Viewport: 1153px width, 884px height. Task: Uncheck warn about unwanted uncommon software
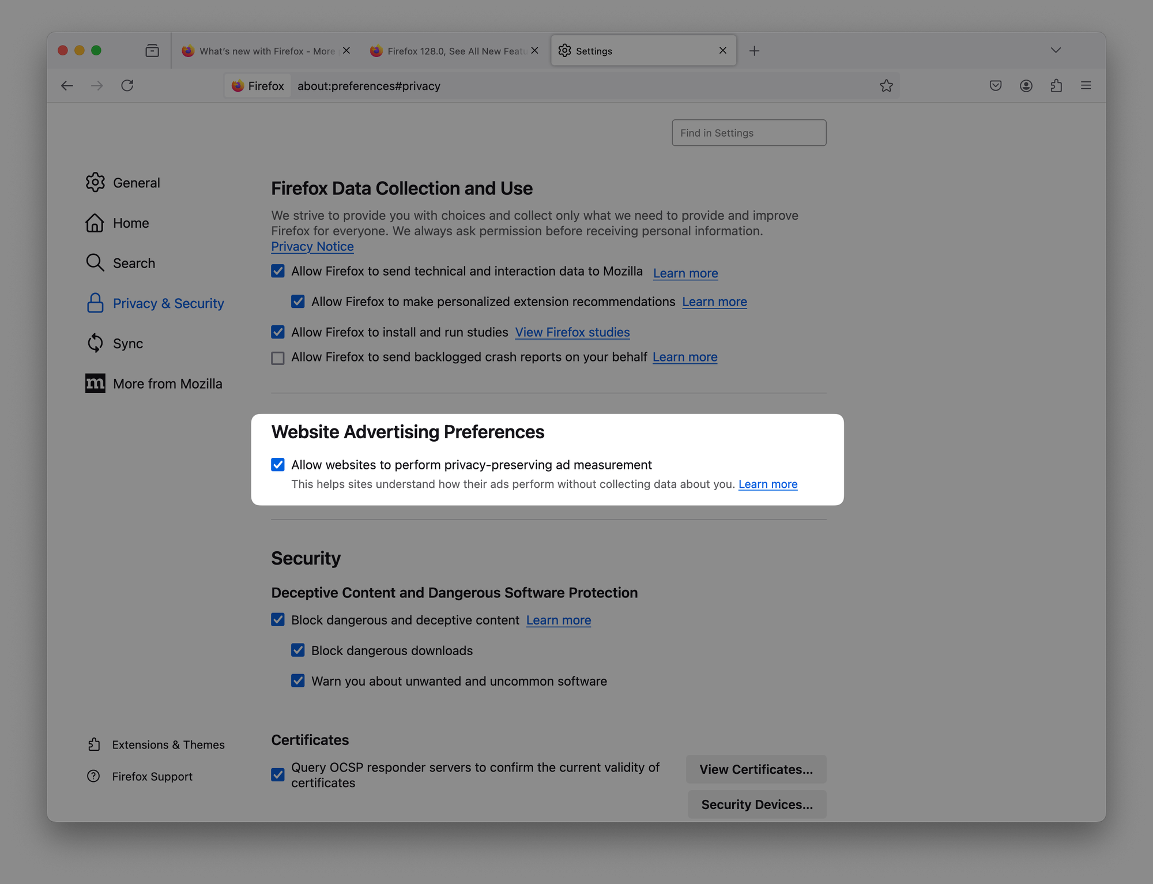pos(298,681)
